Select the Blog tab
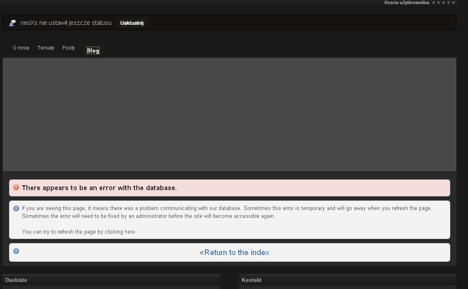Image resolution: width=468 pixels, height=289 pixels. click(93, 50)
